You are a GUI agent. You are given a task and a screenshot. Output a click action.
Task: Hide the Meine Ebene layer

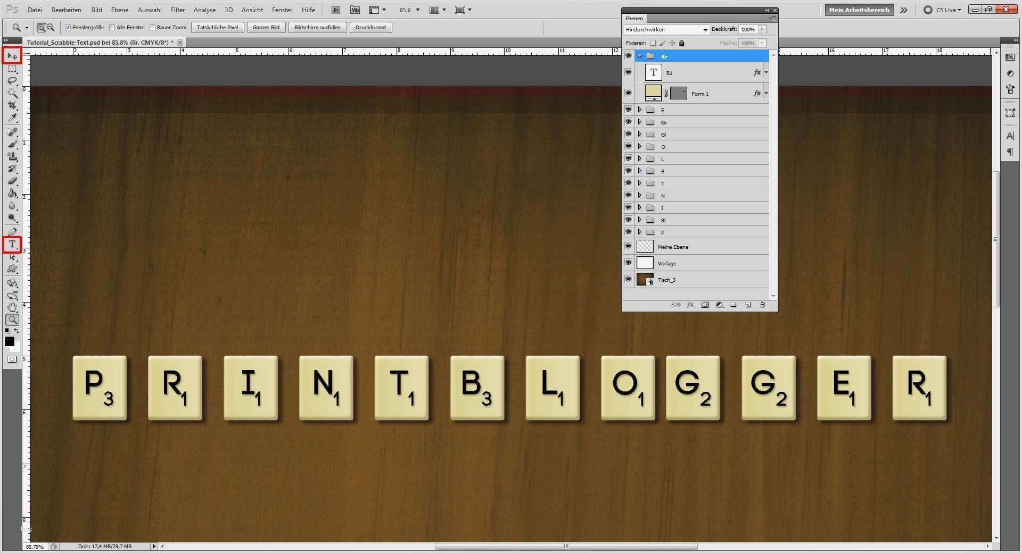(x=628, y=246)
